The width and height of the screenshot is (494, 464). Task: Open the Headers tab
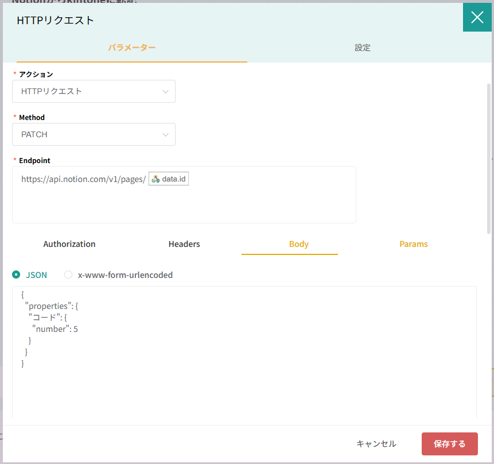[x=184, y=244]
